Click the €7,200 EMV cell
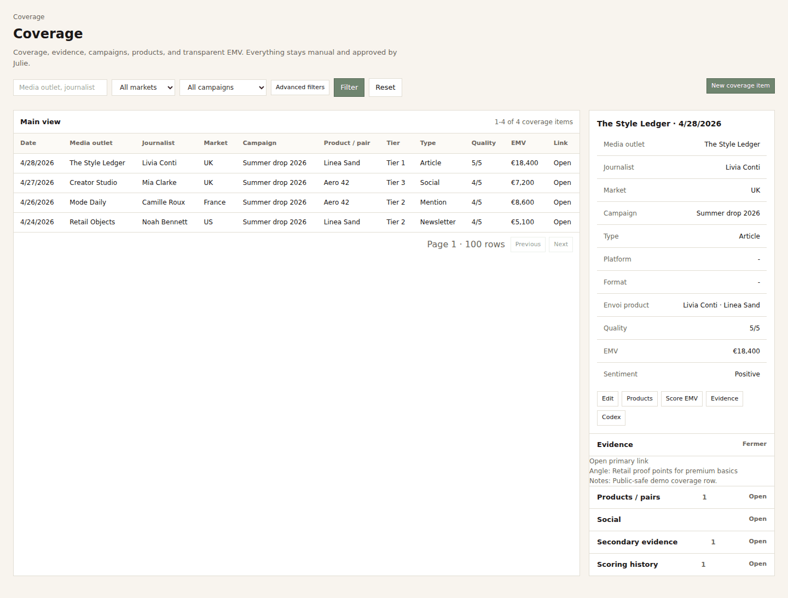Screen dimensions: 788x598 [x=522, y=183]
